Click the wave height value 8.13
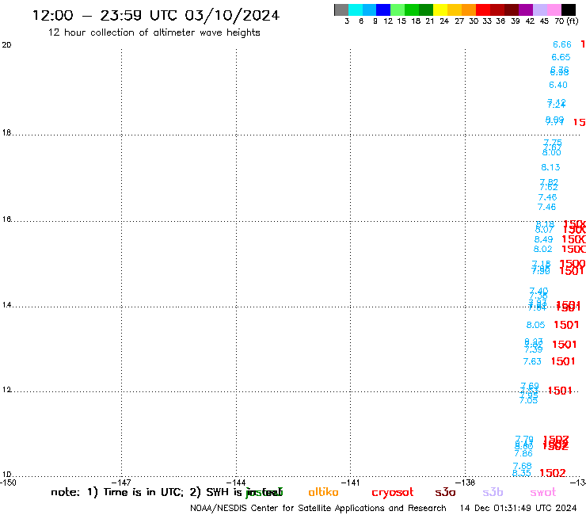Image resolution: width=586 pixels, height=515 pixels. (x=550, y=167)
